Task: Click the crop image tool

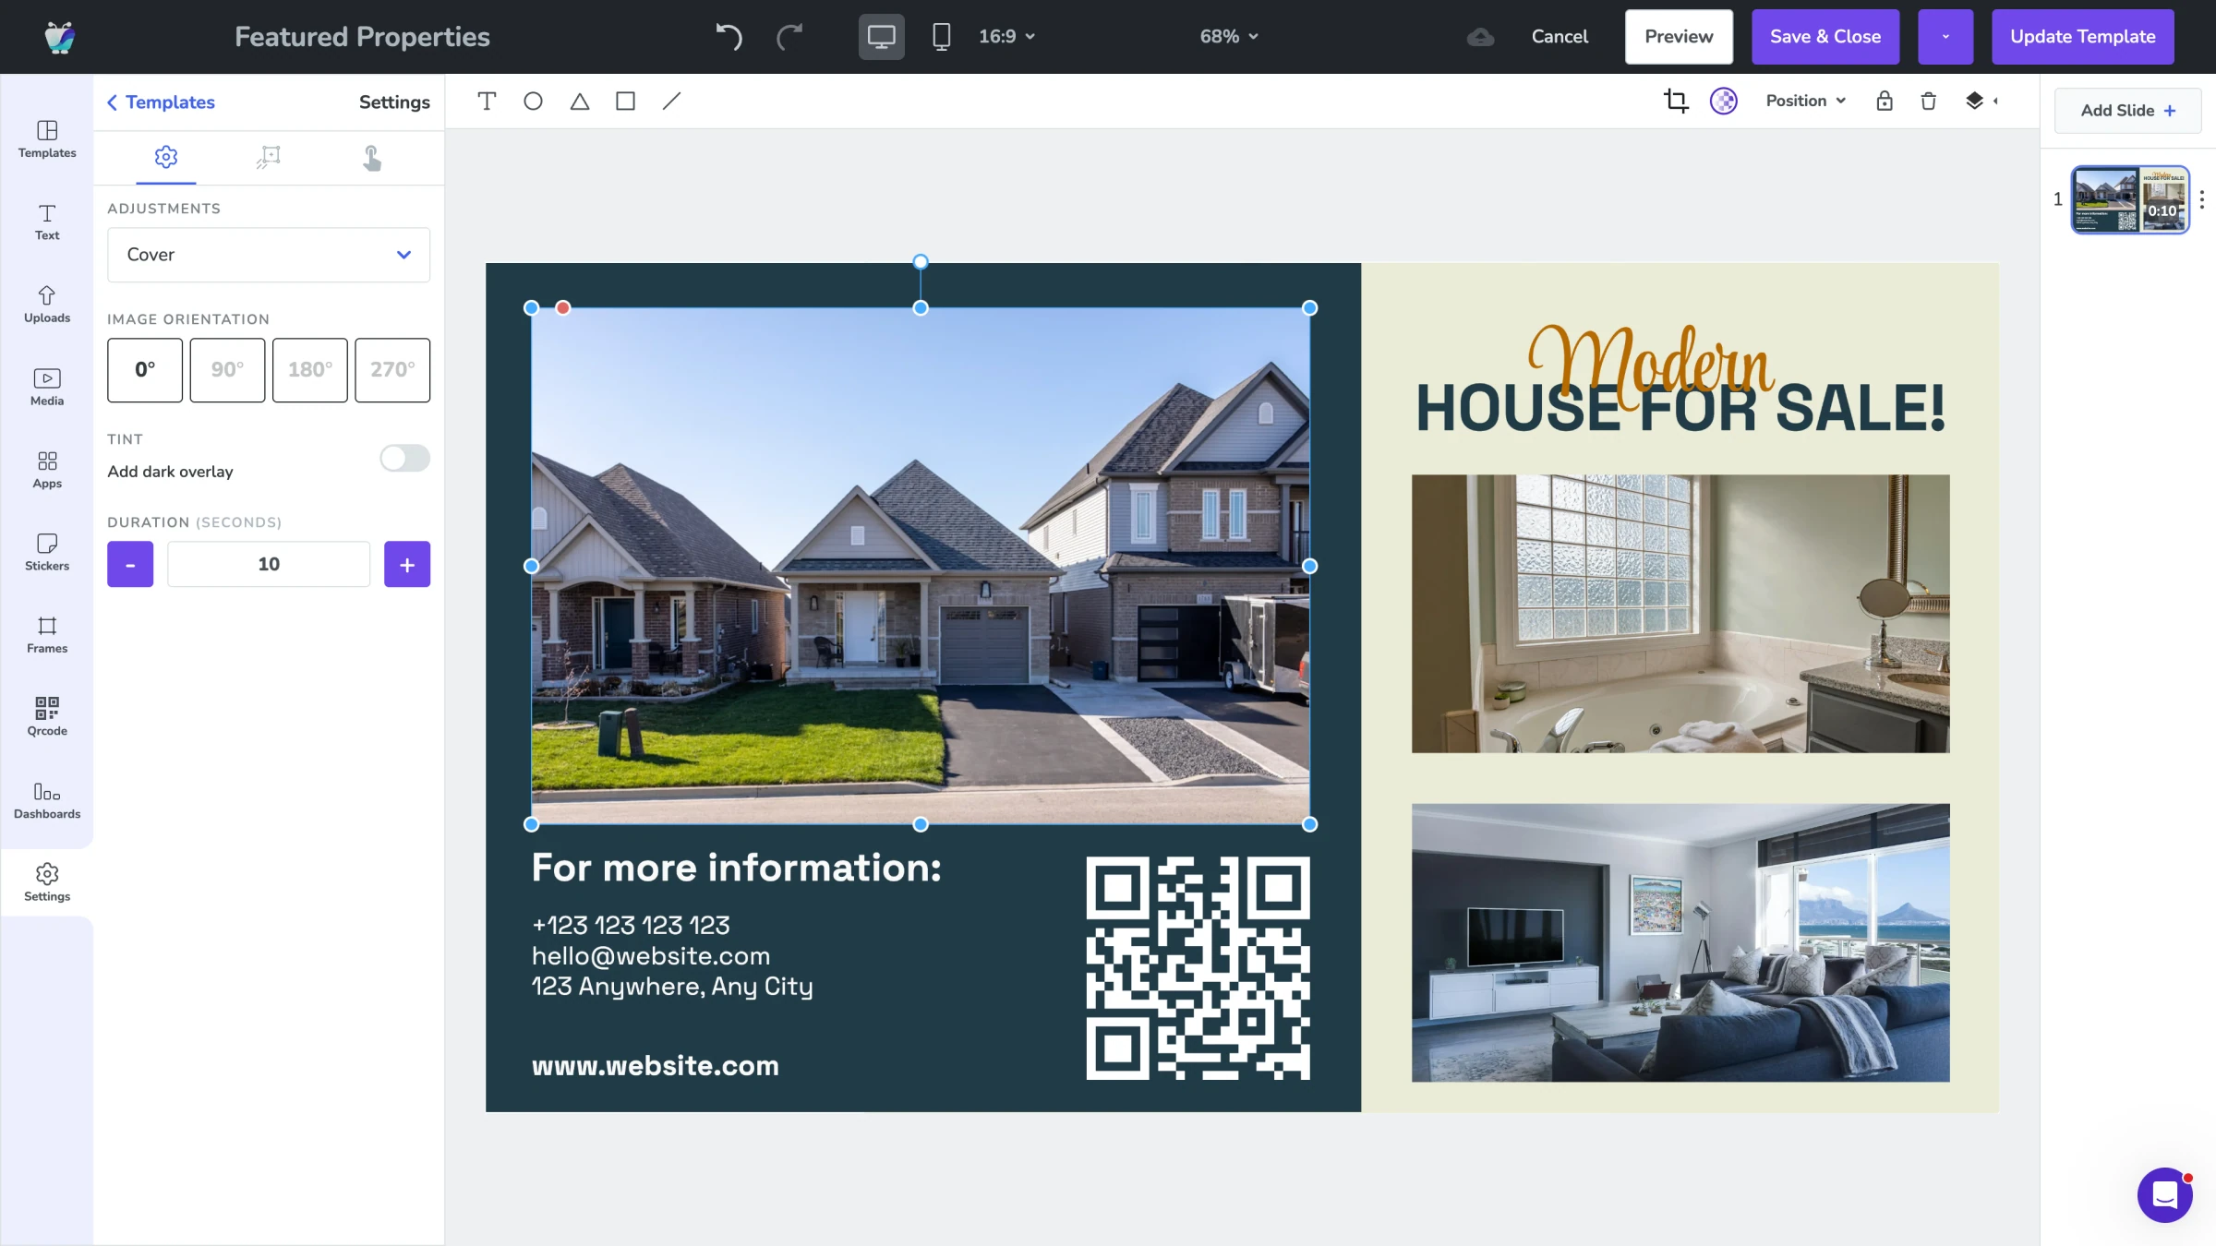Action: coord(1676,101)
